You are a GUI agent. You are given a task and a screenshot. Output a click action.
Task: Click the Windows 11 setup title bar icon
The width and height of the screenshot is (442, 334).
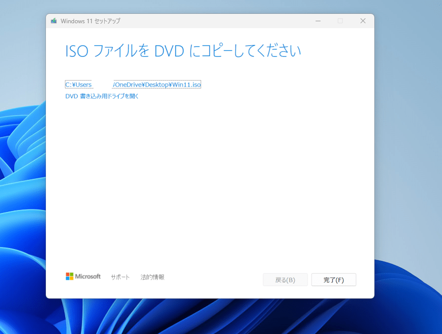click(53, 21)
